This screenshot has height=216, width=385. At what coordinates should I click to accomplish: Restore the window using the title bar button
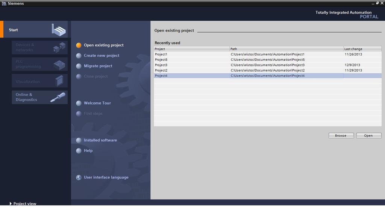377,3
